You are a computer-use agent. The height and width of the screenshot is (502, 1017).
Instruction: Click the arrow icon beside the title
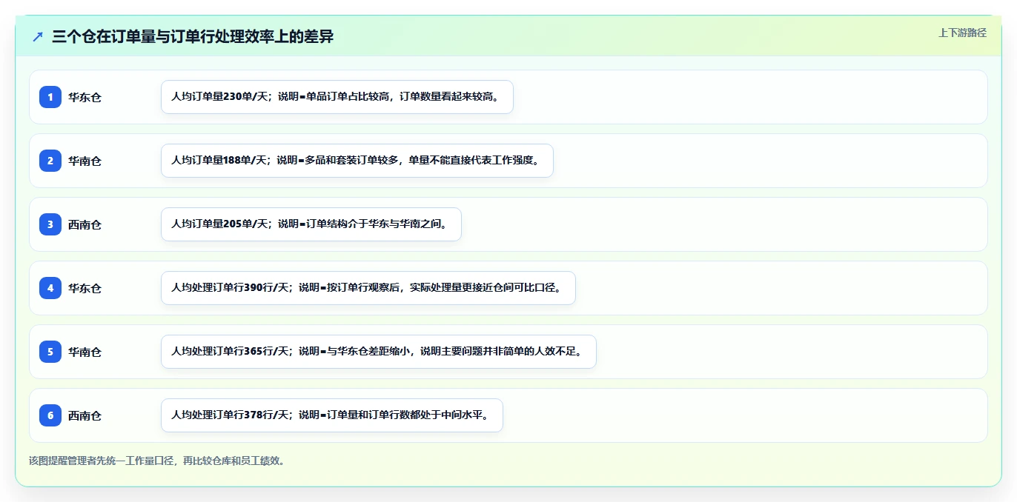click(38, 36)
